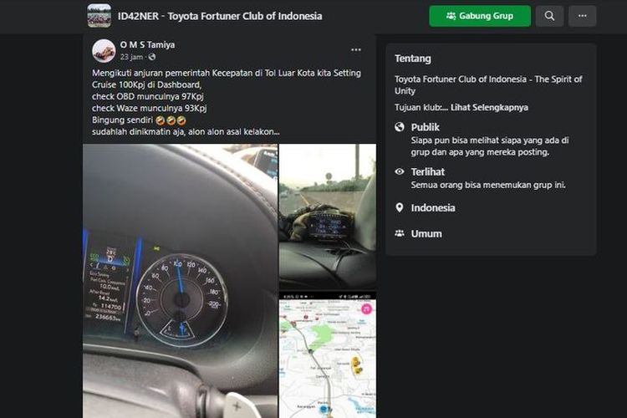Click the Terlihat eye icon
This screenshot has height=418, width=627.
[x=400, y=171]
